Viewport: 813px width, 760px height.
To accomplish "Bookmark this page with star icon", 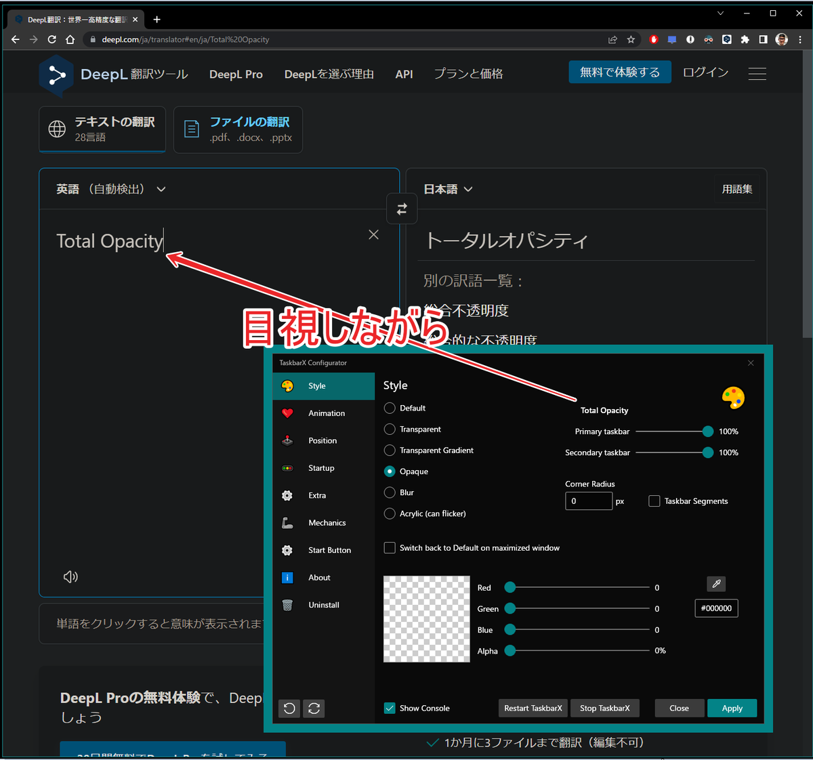I will click(631, 39).
